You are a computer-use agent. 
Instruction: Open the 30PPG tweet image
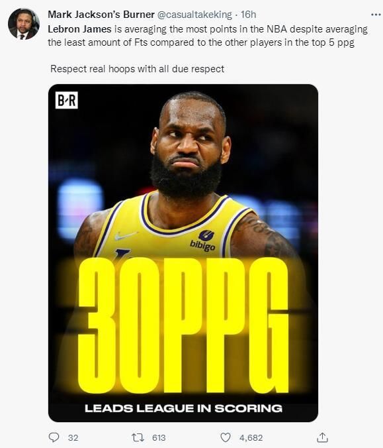(x=183, y=253)
